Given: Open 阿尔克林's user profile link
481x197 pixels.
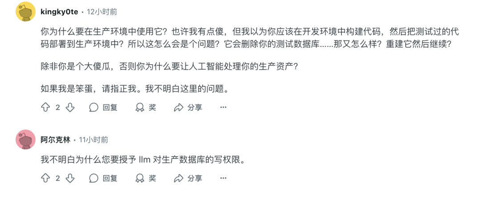Looking at the screenshot, I should 55,140.
